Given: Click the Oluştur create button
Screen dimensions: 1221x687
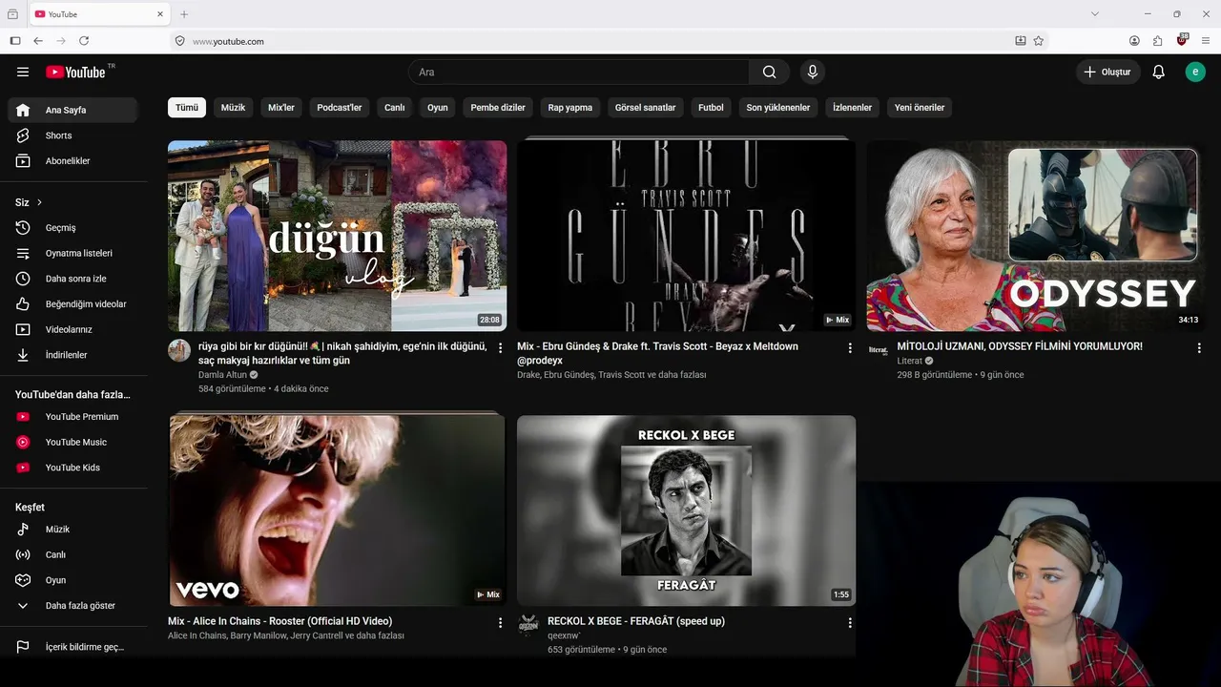Looking at the screenshot, I should coord(1108,72).
